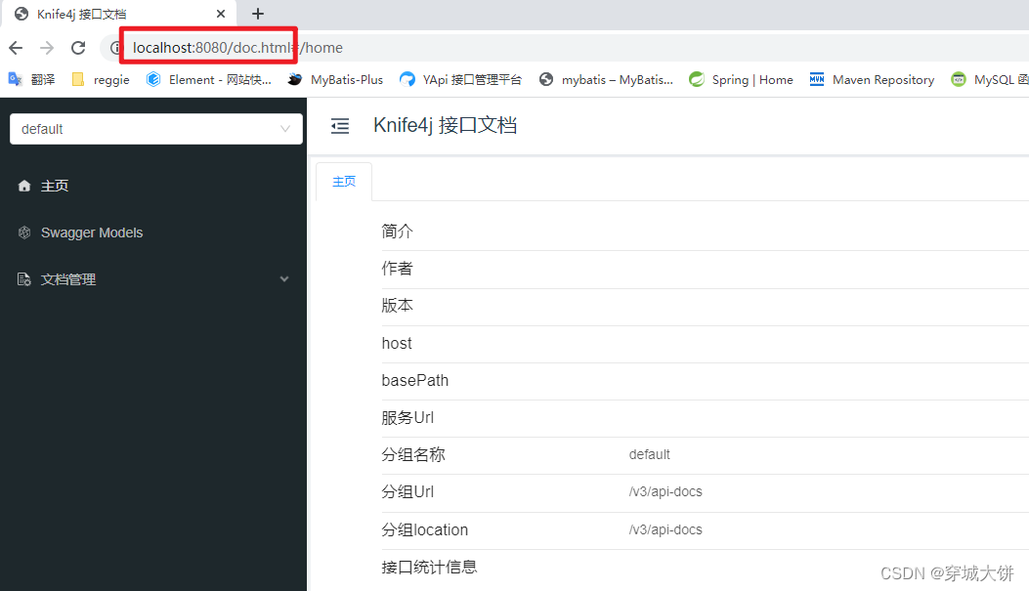The height and width of the screenshot is (591, 1029).
Task: Click the browser forward arrow
Action: tap(47, 48)
